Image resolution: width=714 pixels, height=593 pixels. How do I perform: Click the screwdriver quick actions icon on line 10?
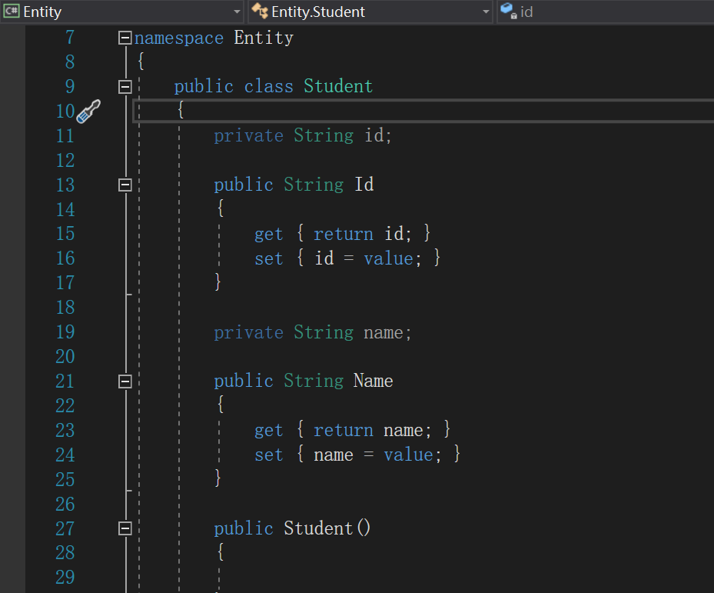click(x=88, y=112)
